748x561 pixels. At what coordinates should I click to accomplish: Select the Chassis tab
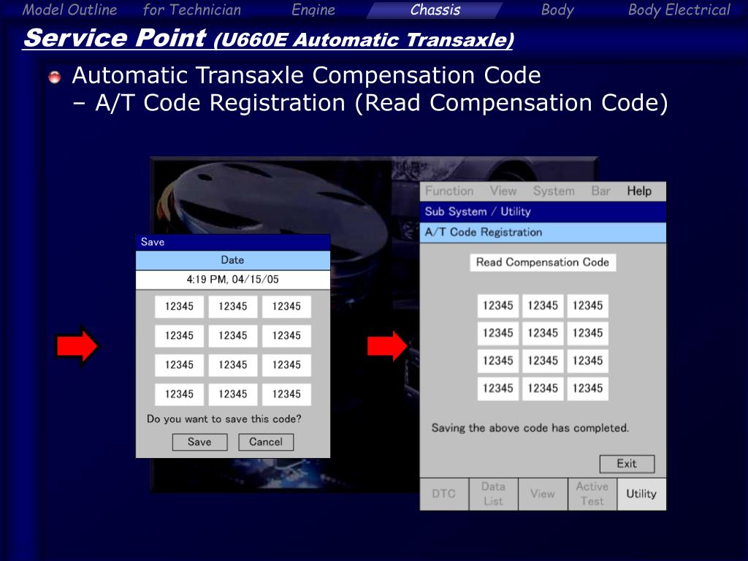(435, 9)
